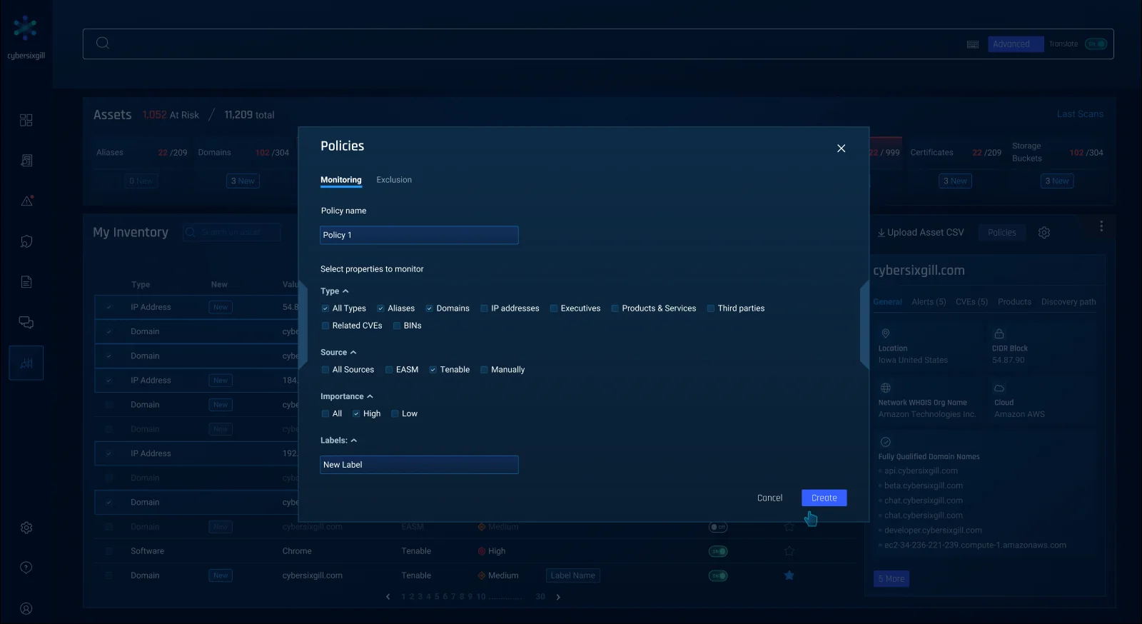Uncheck the Tenable source checkbox
This screenshot has width=1142, height=624.
point(433,370)
